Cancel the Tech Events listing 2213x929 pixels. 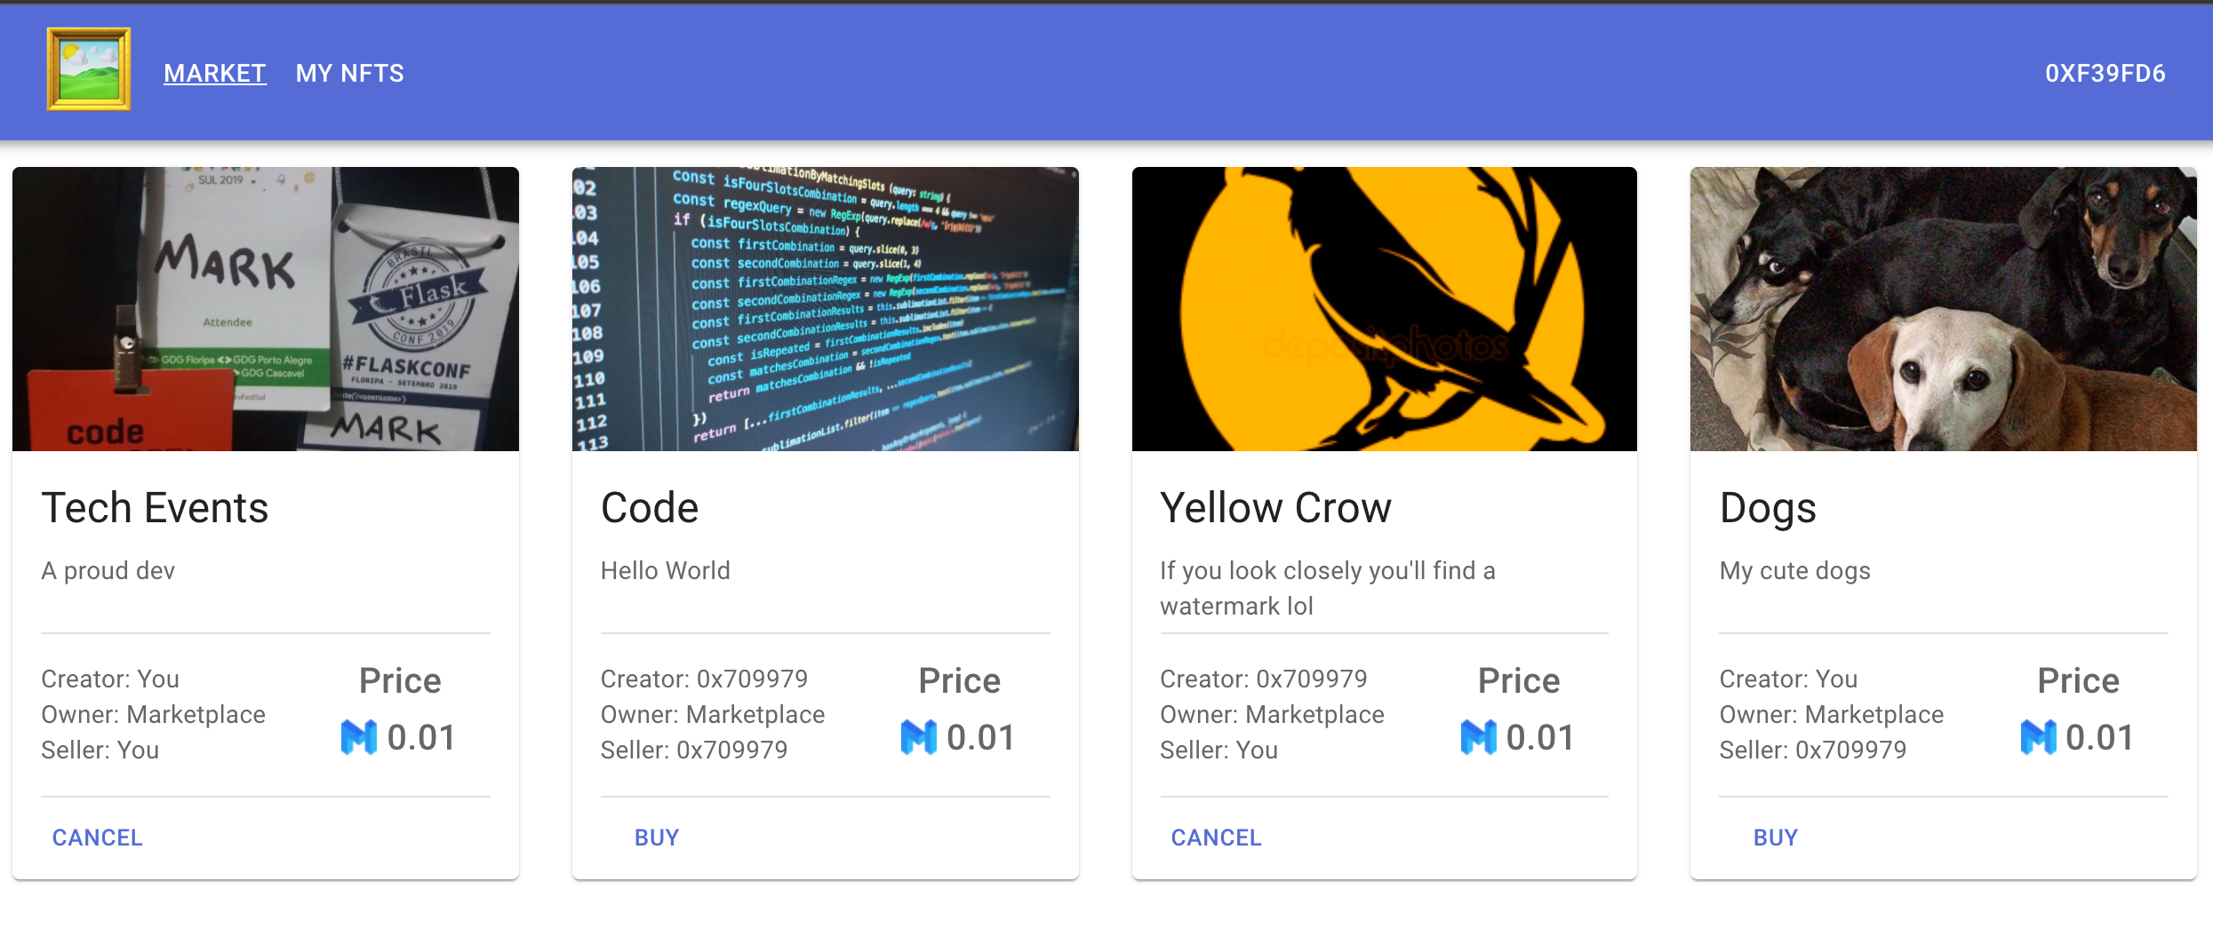coord(98,838)
